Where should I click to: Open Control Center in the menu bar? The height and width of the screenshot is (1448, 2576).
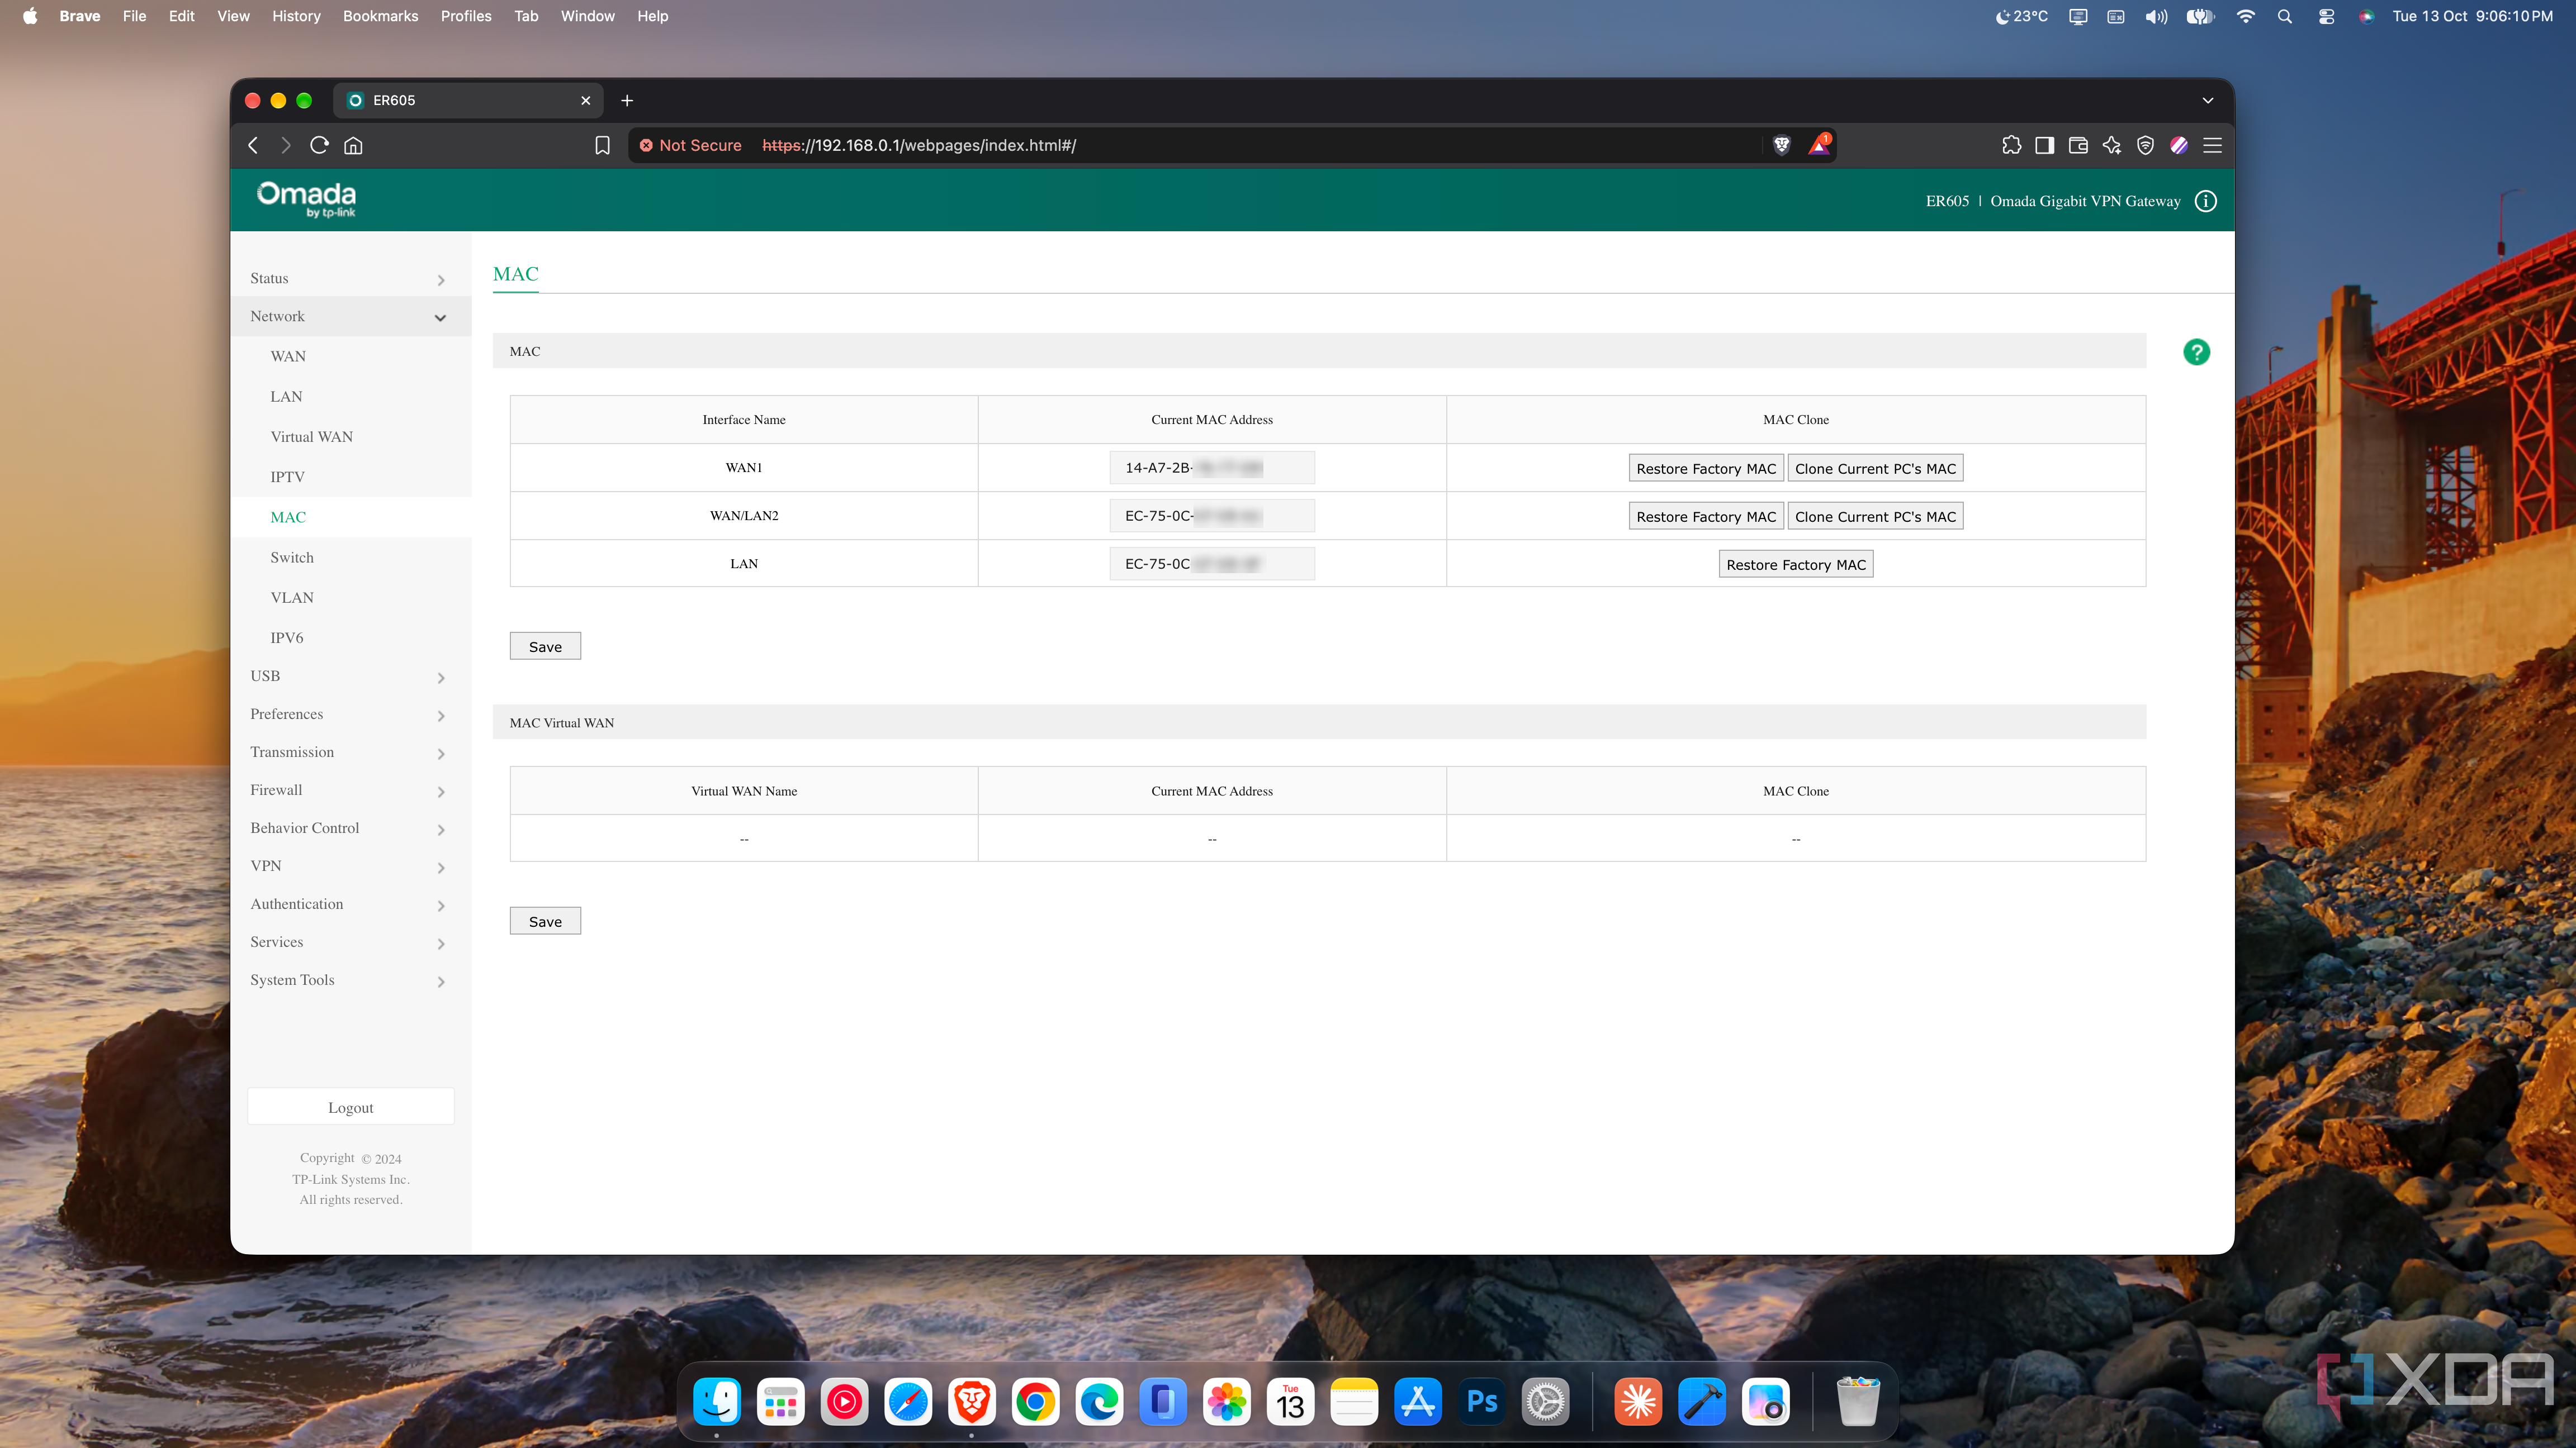tap(2327, 16)
